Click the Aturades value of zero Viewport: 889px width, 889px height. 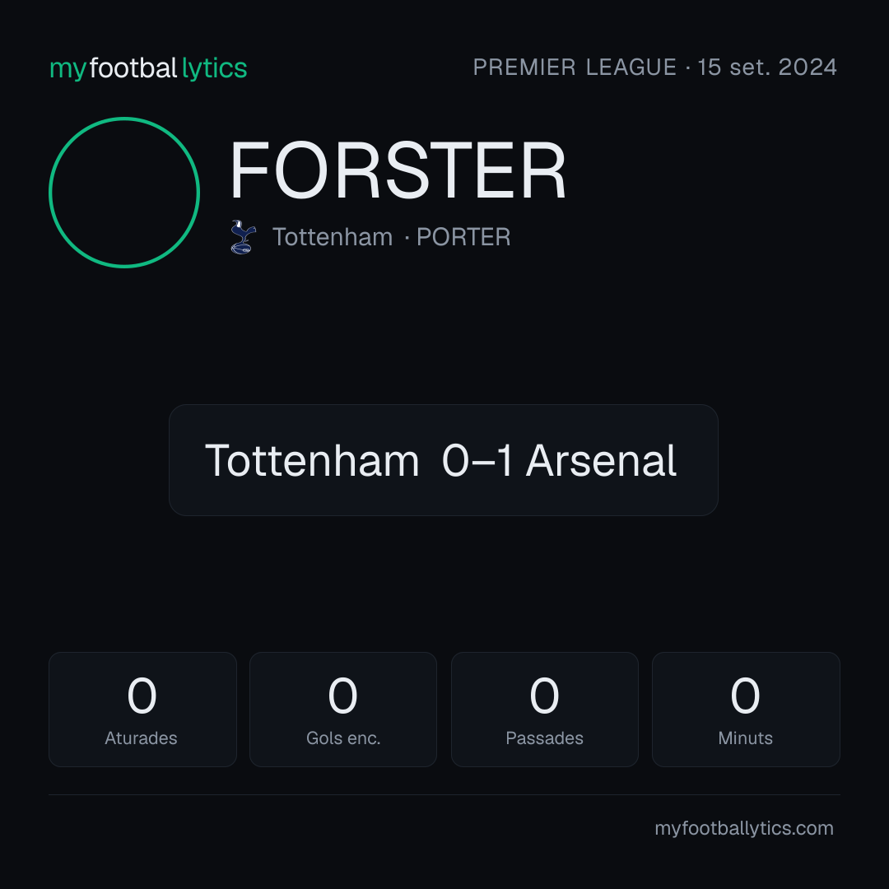(x=142, y=695)
